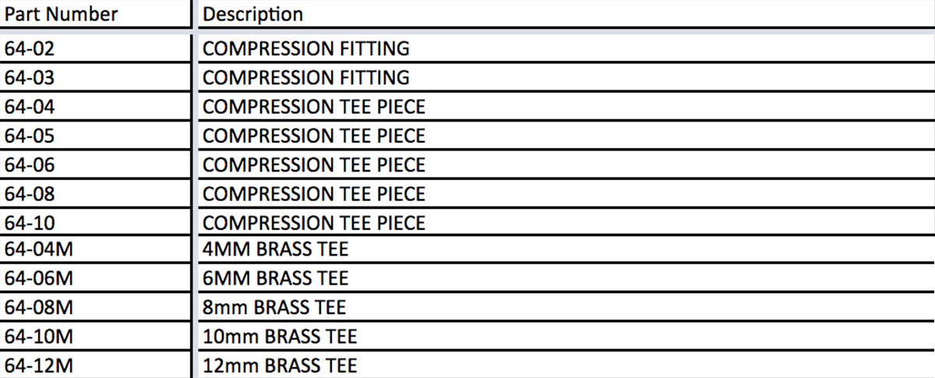
Task: Click the Description column header
Action: point(252,14)
